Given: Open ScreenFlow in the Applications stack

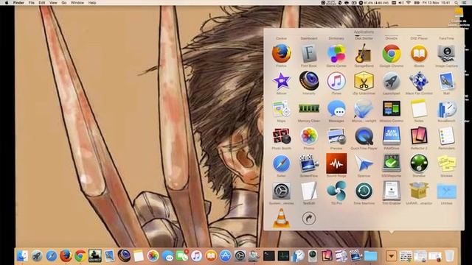Looking at the screenshot, I should point(309,163).
